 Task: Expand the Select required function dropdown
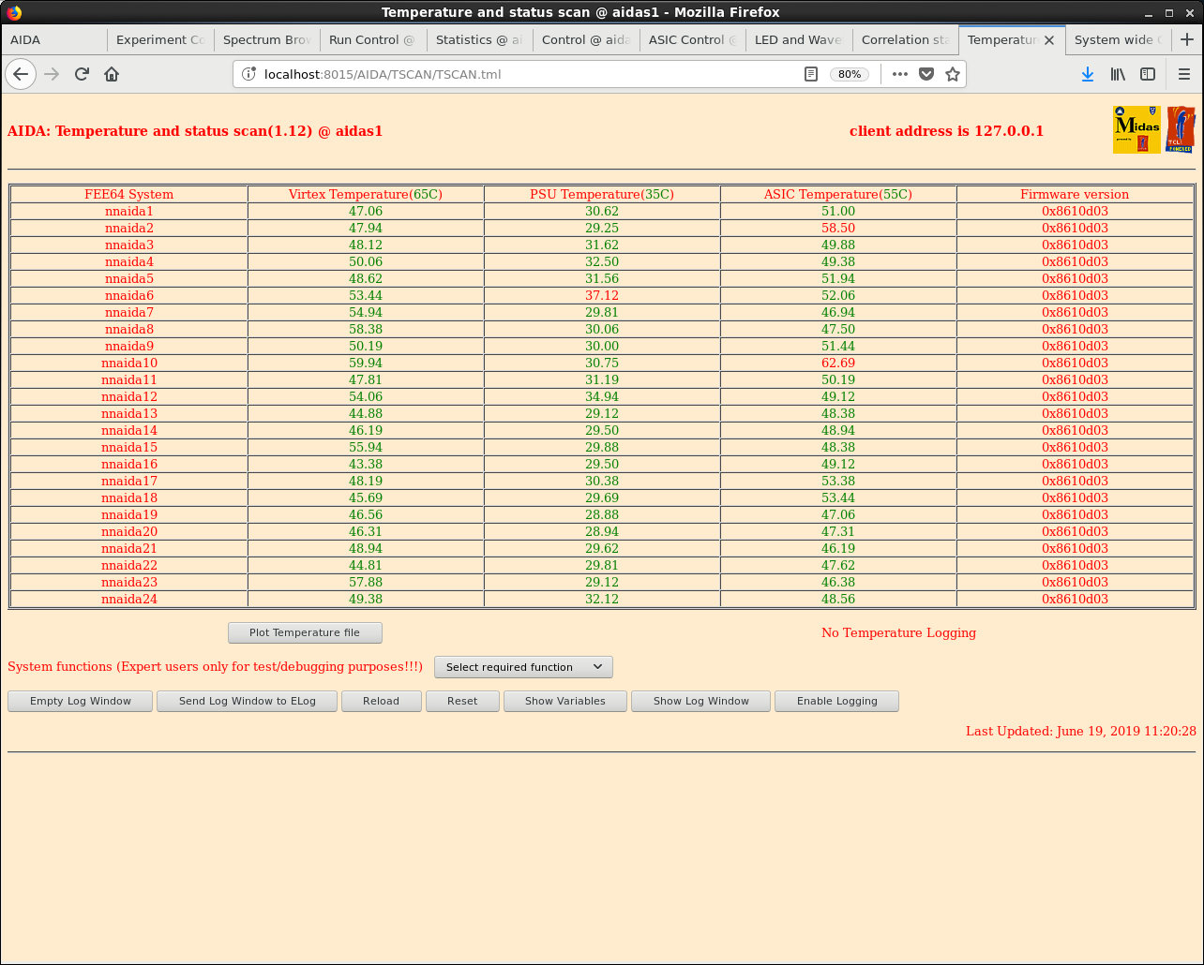523,667
